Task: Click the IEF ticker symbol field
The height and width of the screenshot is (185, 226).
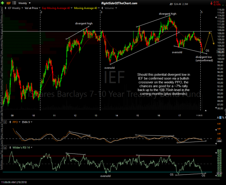Action: point(9,3)
